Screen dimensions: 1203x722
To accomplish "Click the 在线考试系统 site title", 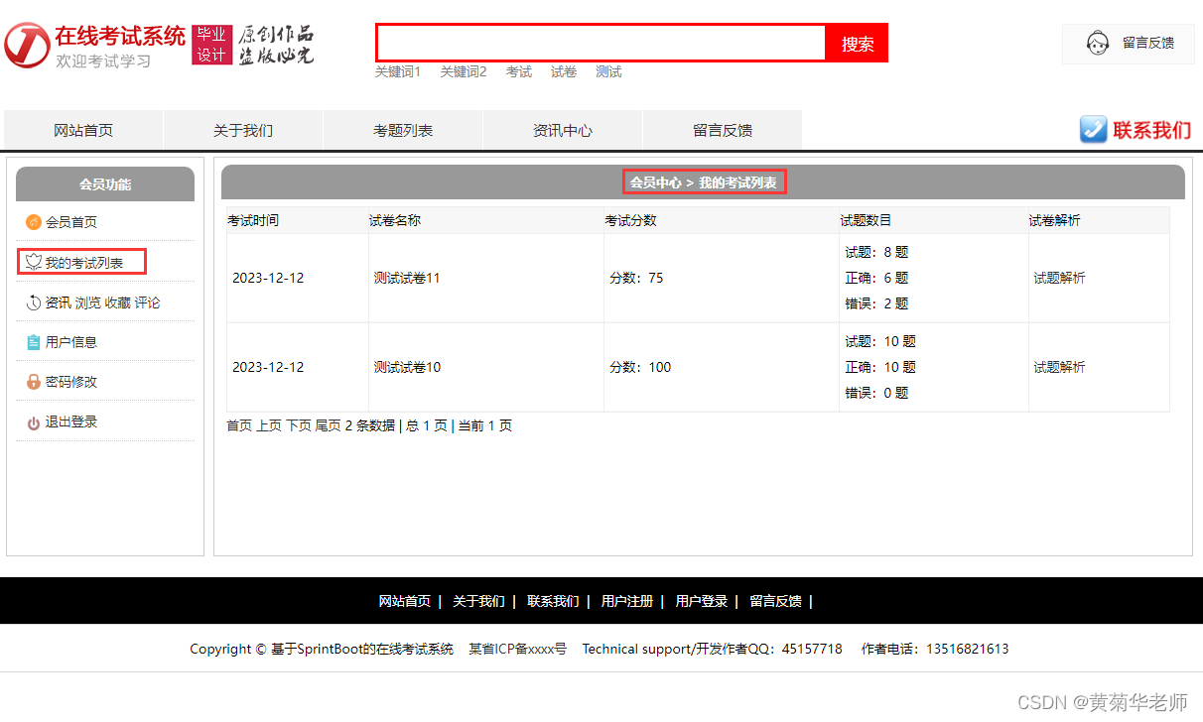I will tap(120, 37).
